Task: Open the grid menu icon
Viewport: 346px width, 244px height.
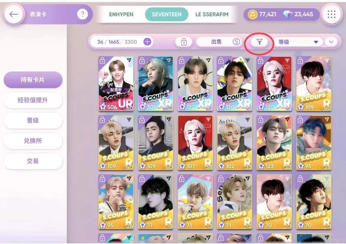Action: [332, 14]
